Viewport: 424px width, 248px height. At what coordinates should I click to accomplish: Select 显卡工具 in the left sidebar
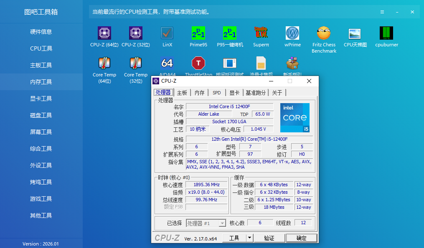click(41, 99)
